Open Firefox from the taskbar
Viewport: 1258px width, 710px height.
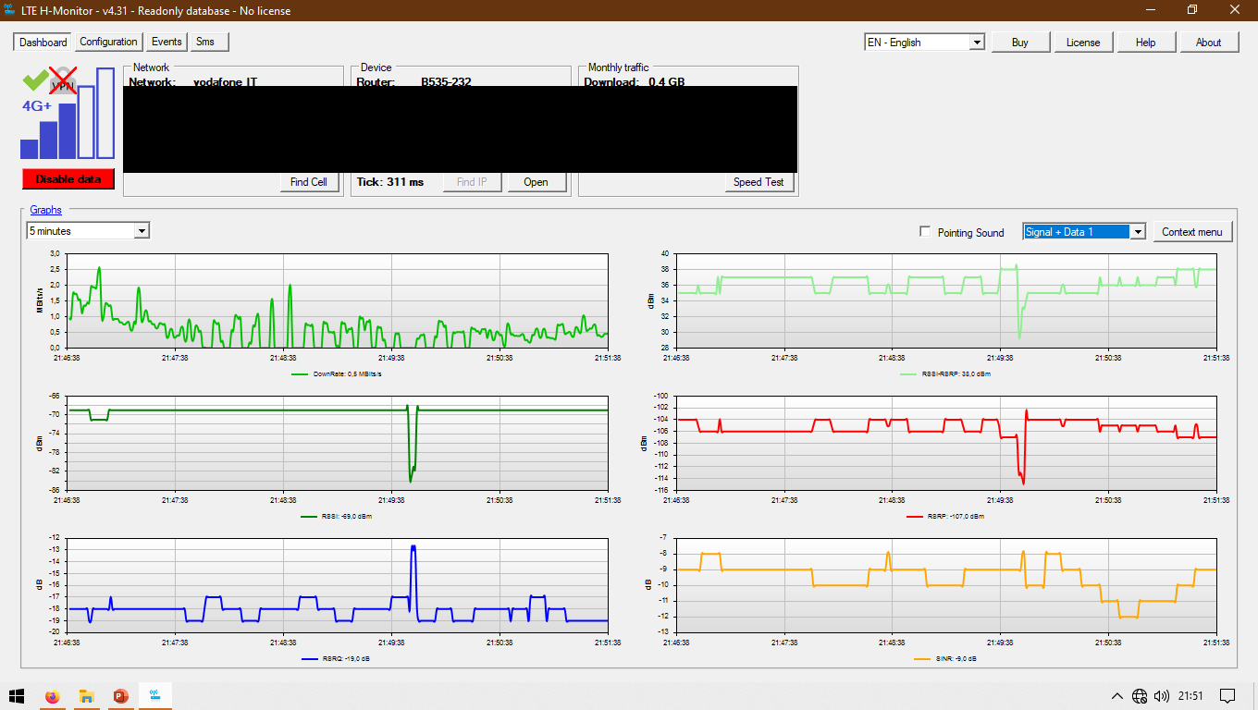pos(52,696)
